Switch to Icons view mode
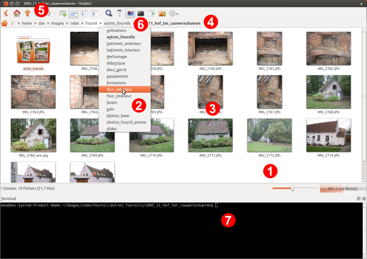The image size is (367, 259). [74, 13]
